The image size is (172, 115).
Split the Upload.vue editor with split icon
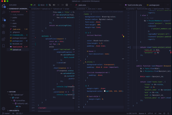coord(67,5)
